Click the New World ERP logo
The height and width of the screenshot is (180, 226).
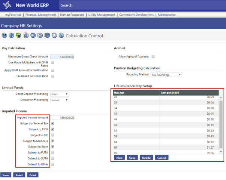click(x=25, y=6)
